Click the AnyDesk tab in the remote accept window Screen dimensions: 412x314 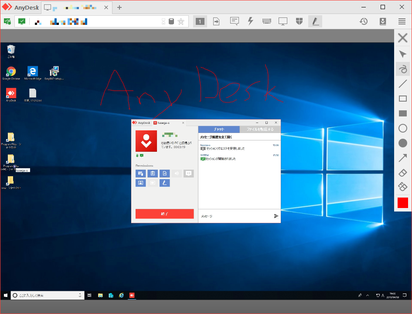coord(141,123)
